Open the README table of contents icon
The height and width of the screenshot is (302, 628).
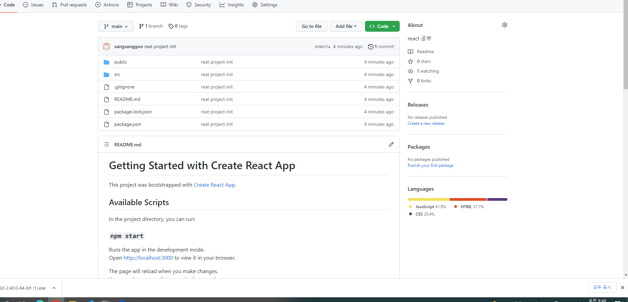[x=106, y=144]
